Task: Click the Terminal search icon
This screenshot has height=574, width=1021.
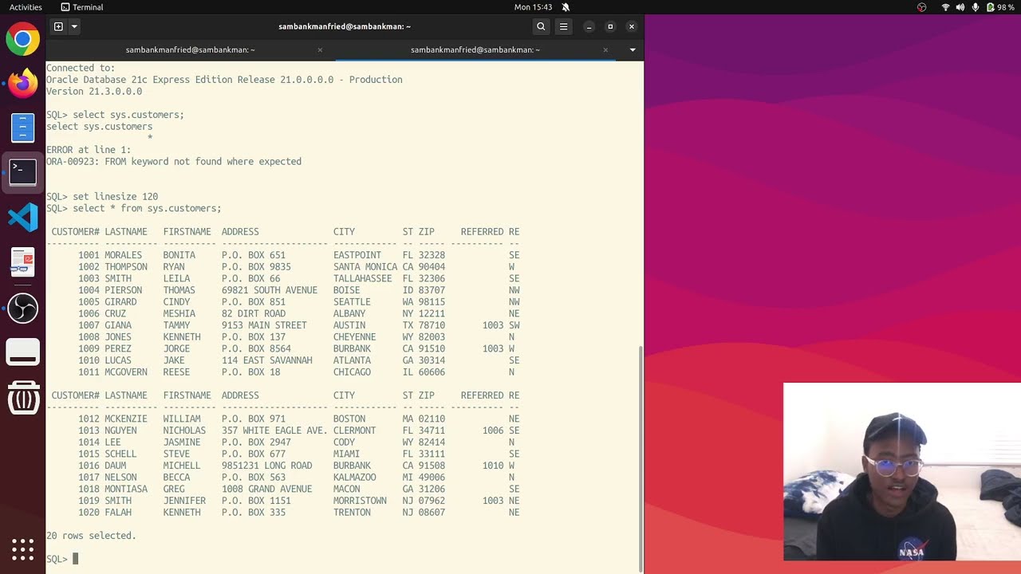Action: pyautogui.click(x=541, y=26)
